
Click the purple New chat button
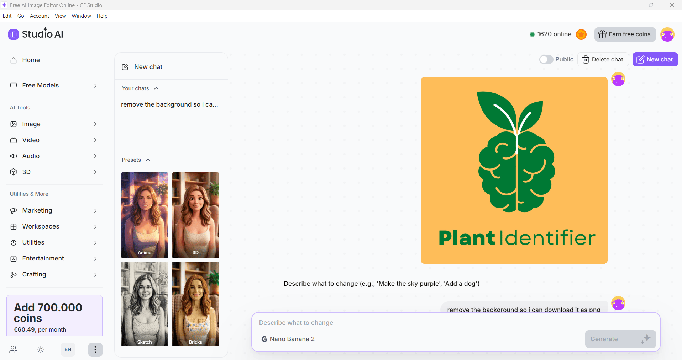pos(655,59)
